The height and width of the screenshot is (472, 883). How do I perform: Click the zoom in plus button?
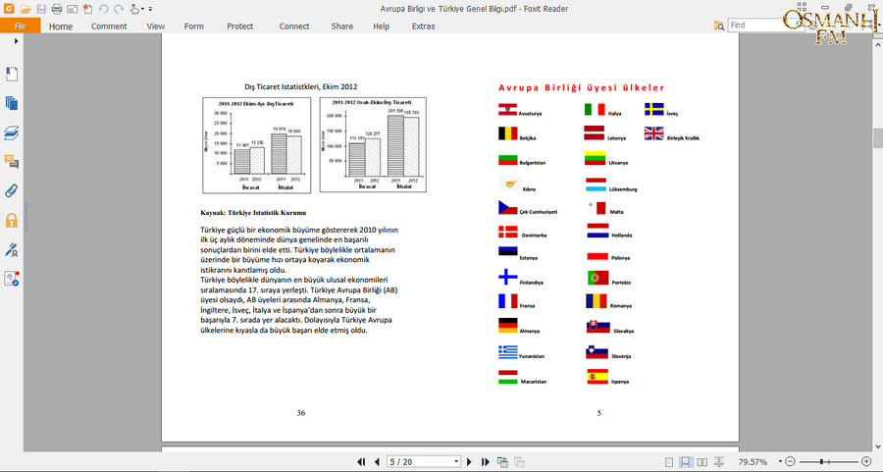click(866, 462)
